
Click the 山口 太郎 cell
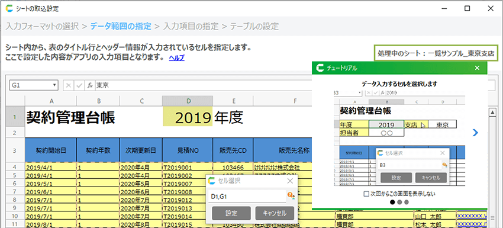click(x=435, y=216)
